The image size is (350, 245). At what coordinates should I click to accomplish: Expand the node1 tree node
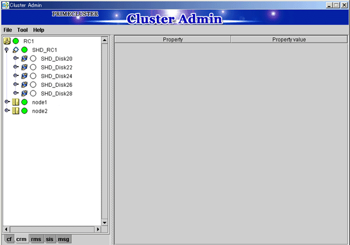7,101
